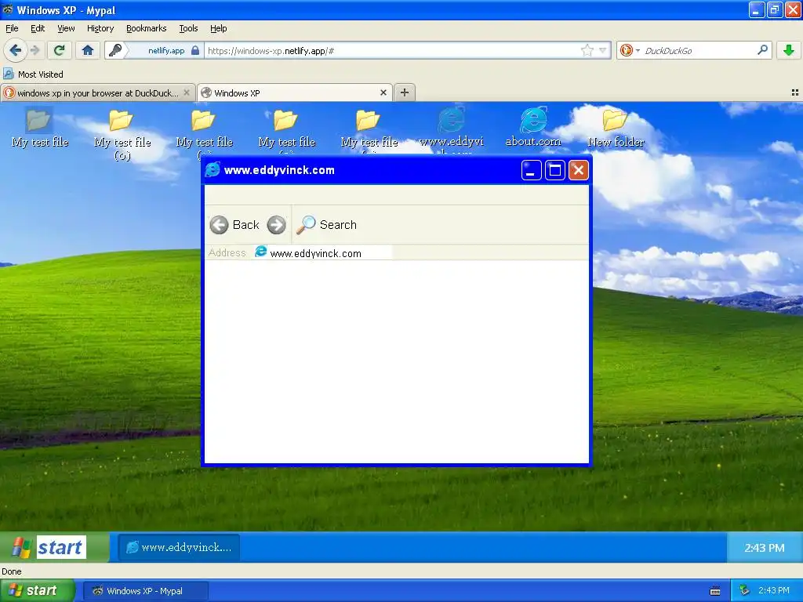Click the www.eddyvinck taskbar item
Viewport: 803px width, 602px height.
179,547
